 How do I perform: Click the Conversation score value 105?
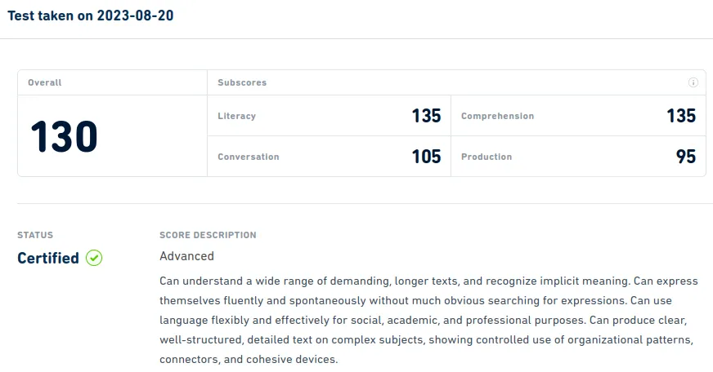(x=426, y=157)
